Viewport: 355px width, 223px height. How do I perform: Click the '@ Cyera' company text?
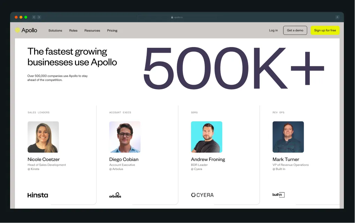pos(196,169)
